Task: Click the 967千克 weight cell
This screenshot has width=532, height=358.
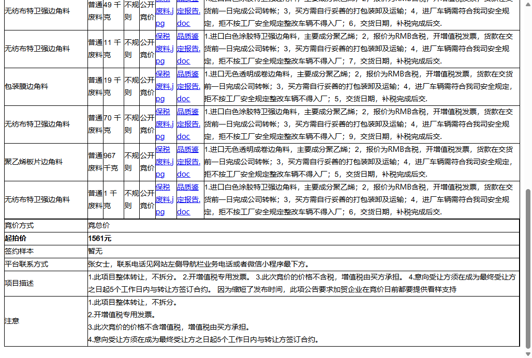Action: point(113,162)
